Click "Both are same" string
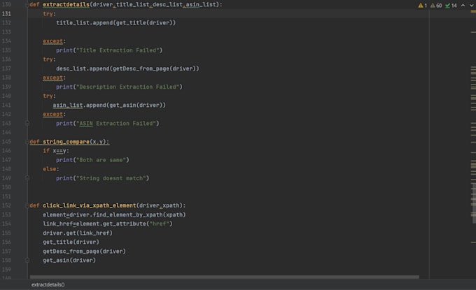 point(102,160)
